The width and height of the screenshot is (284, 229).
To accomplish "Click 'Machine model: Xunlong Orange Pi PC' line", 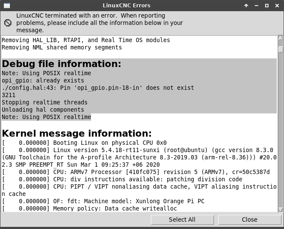I will 103,201.
